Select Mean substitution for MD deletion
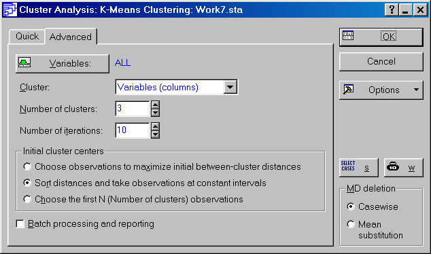 (351, 224)
